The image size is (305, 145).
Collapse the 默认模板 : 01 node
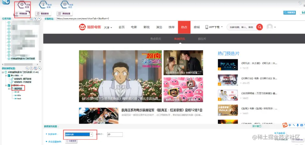[x=6, y=75]
